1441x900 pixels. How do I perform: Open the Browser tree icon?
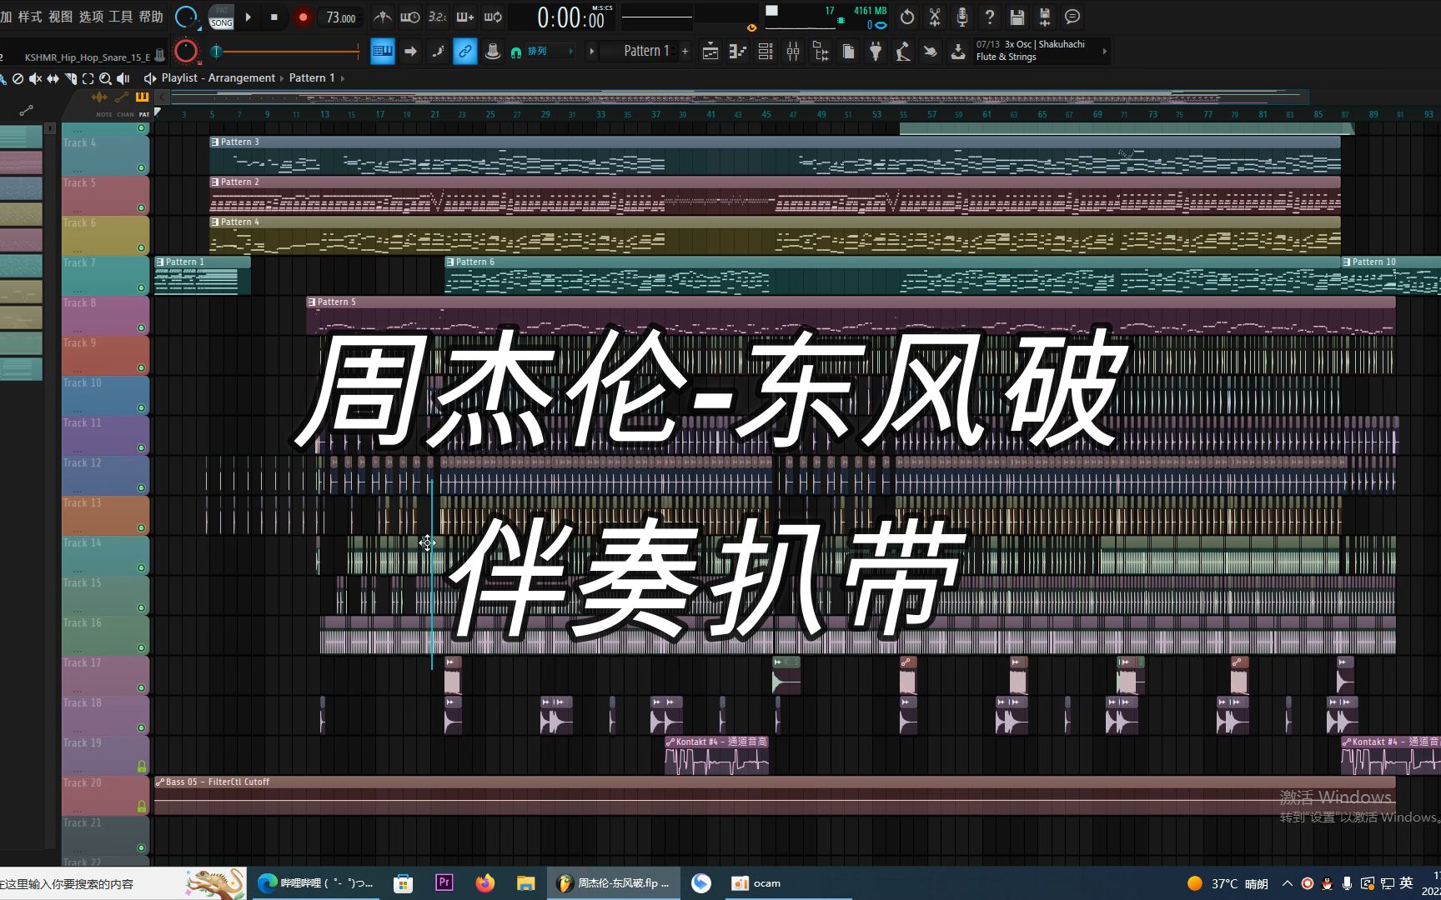tap(821, 52)
